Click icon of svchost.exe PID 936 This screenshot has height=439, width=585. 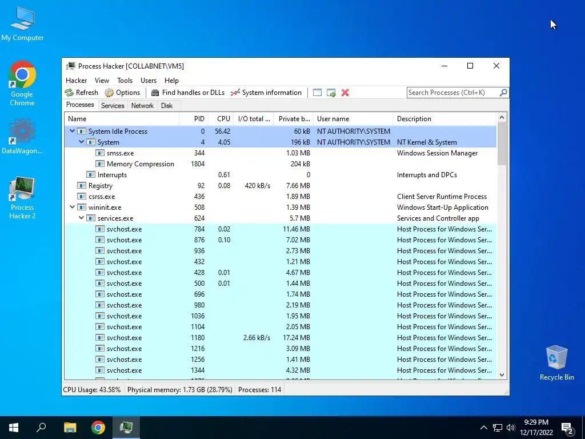pyautogui.click(x=100, y=250)
